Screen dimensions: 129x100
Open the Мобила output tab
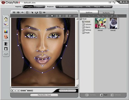[107, 7]
